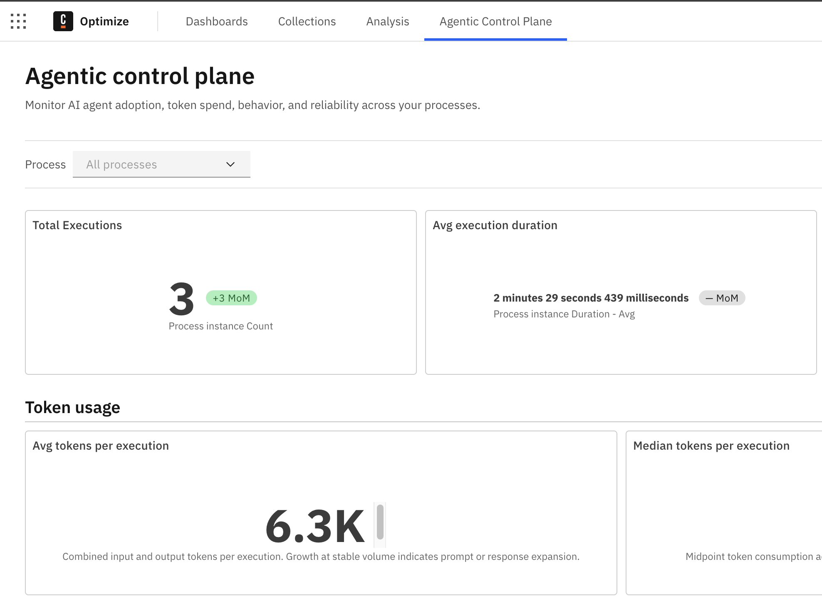This screenshot has width=822, height=599.
Task: Click the Total Executions tile title
Action: (77, 225)
